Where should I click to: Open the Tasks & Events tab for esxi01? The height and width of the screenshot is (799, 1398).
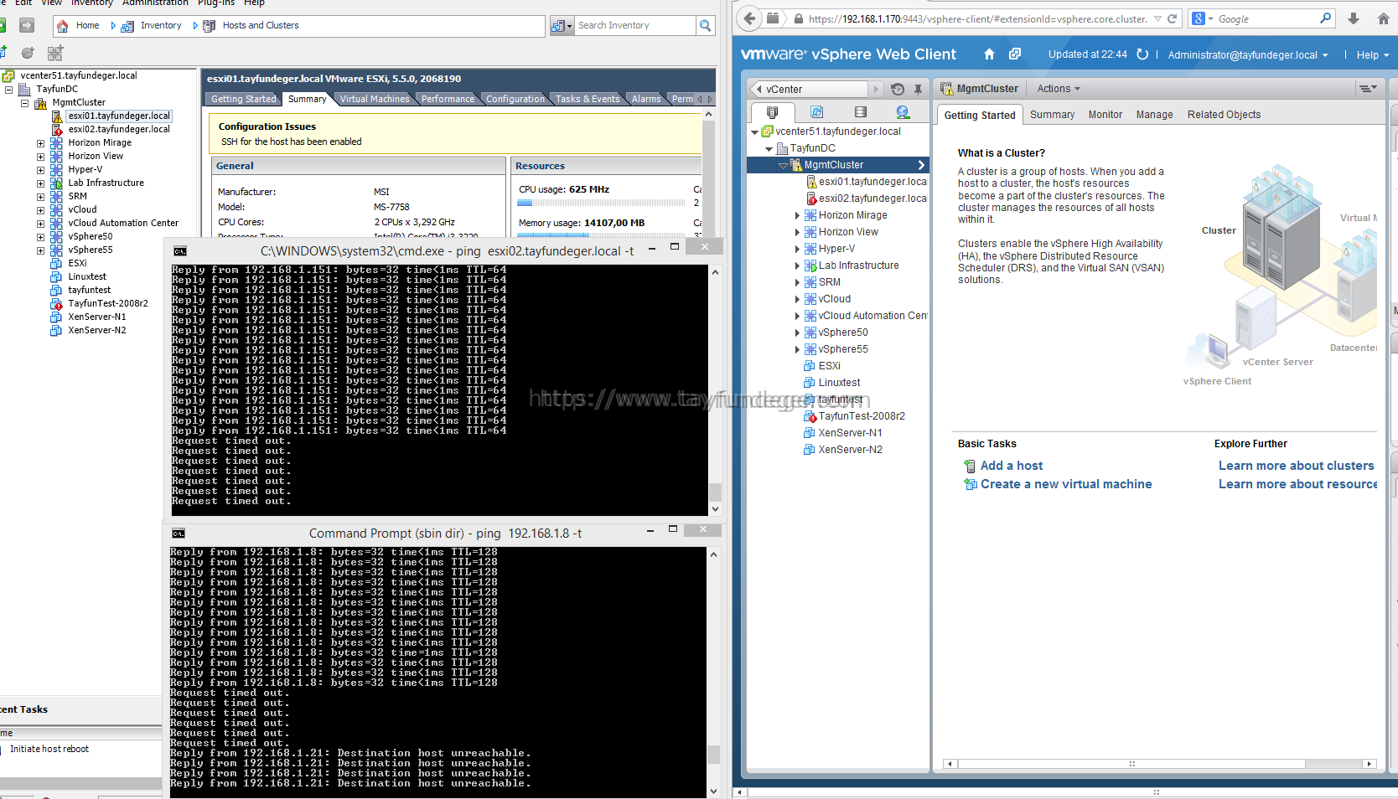coord(588,99)
